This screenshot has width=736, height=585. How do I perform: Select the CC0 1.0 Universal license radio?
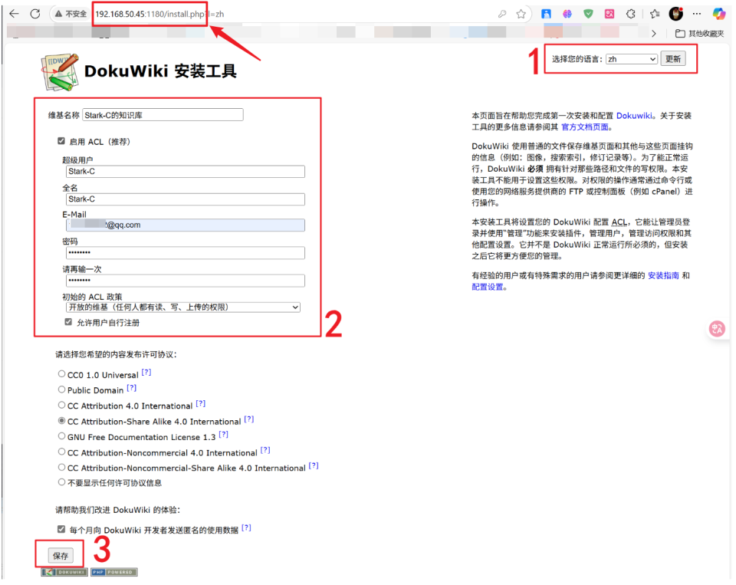[61, 373]
